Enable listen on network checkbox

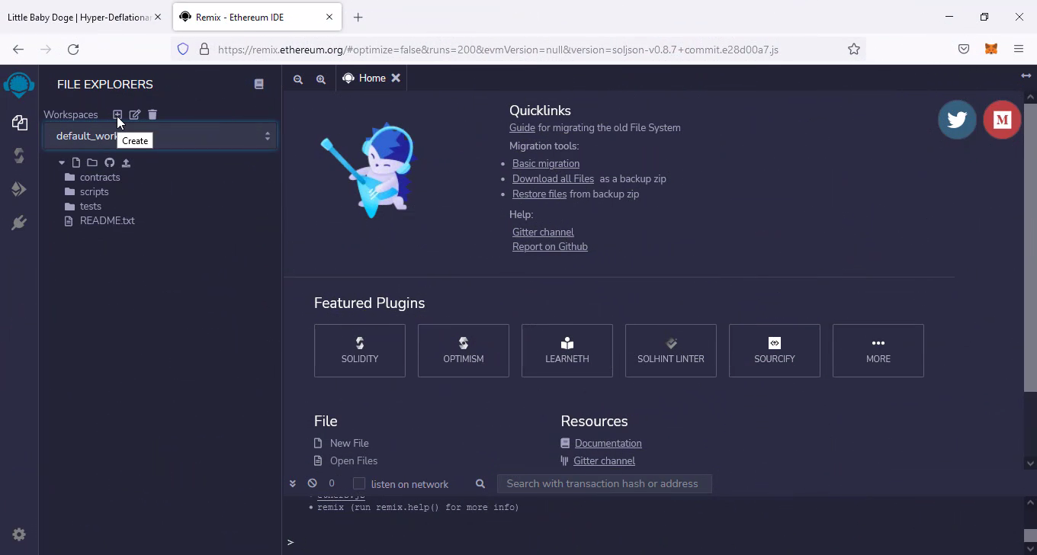(x=359, y=483)
